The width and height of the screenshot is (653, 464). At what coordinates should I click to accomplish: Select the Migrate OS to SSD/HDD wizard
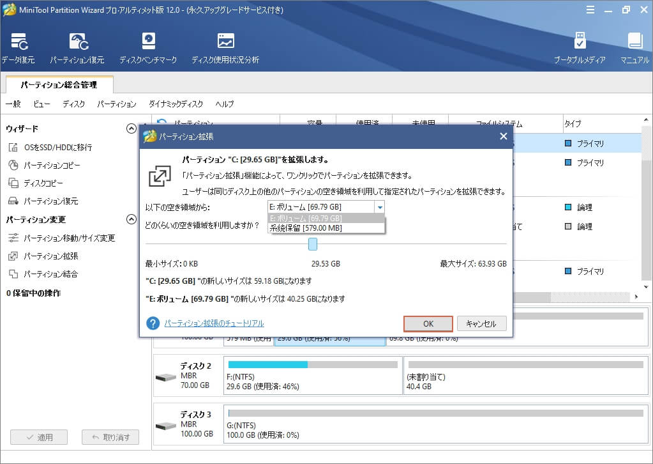tap(58, 147)
